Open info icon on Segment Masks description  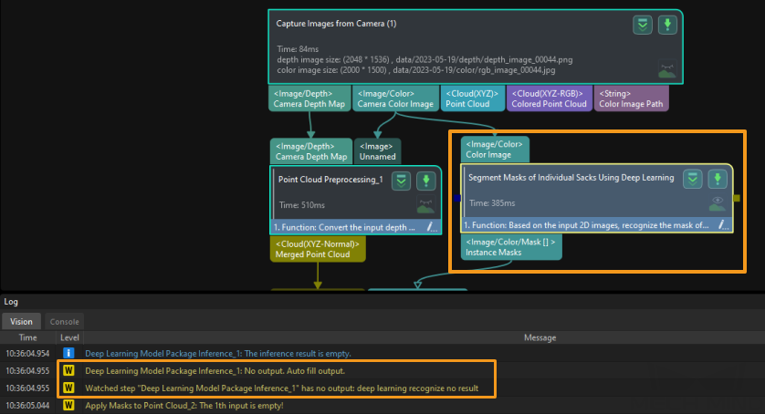[721, 224]
